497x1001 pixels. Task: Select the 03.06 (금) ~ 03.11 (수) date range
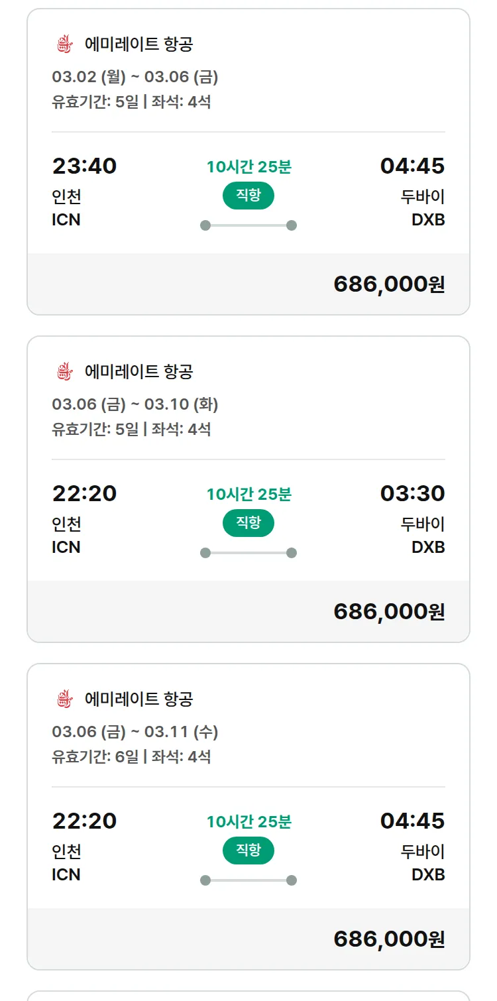tap(135, 732)
